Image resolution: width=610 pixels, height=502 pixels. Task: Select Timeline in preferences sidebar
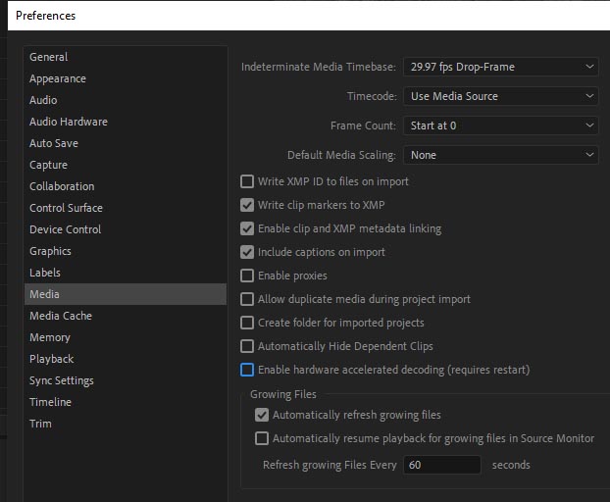pyautogui.click(x=50, y=402)
